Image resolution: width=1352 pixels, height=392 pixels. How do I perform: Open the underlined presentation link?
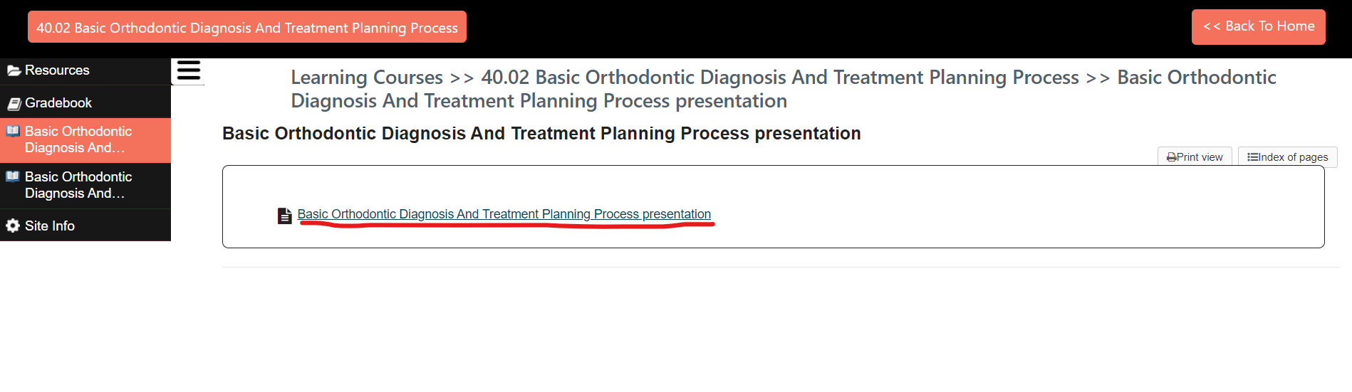tap(504, 214)
